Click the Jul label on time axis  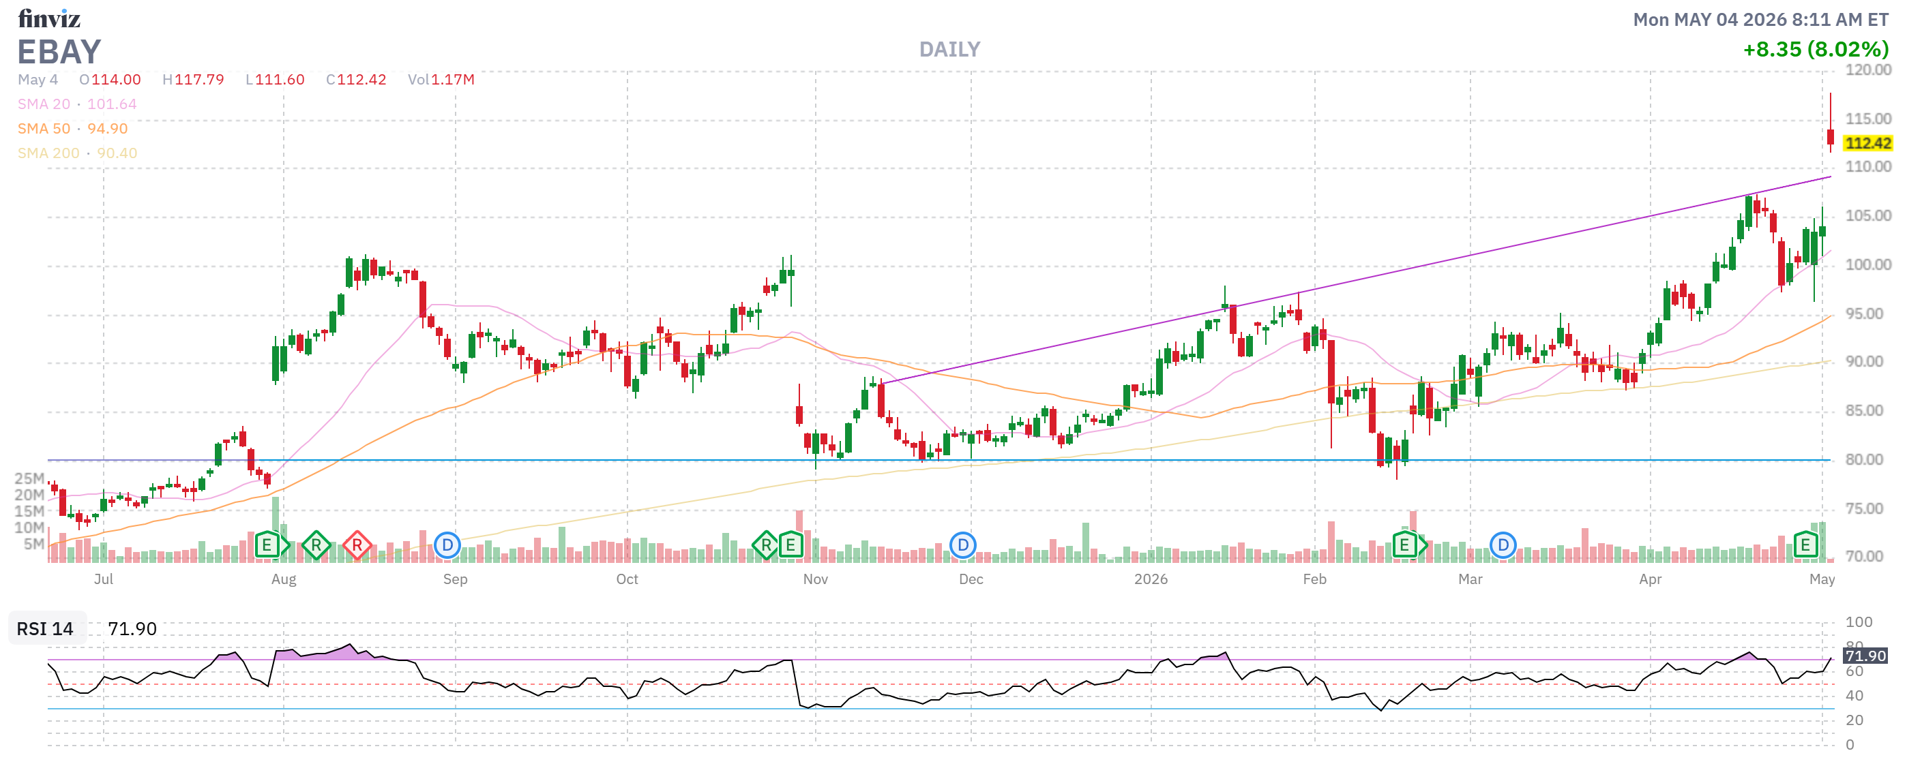point(104,579)
